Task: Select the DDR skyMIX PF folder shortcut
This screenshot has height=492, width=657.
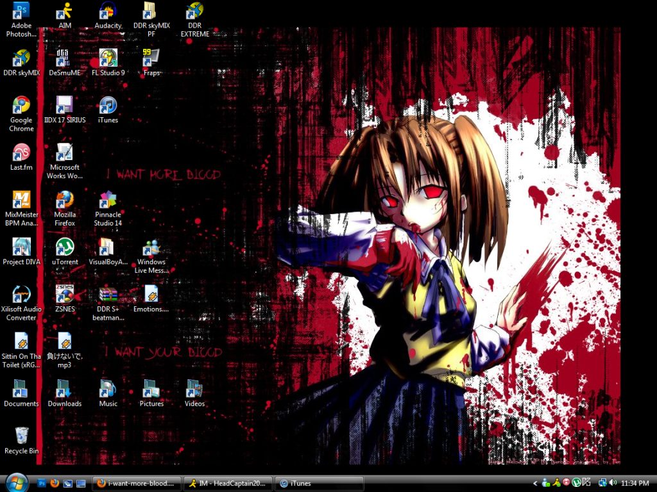Action: pos(151,20)
